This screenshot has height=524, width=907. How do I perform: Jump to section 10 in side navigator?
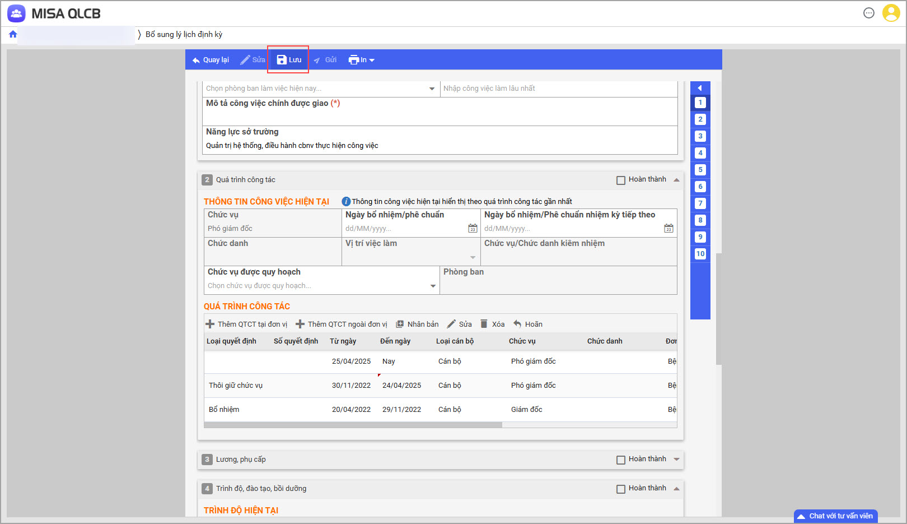[x=700, y=254]
